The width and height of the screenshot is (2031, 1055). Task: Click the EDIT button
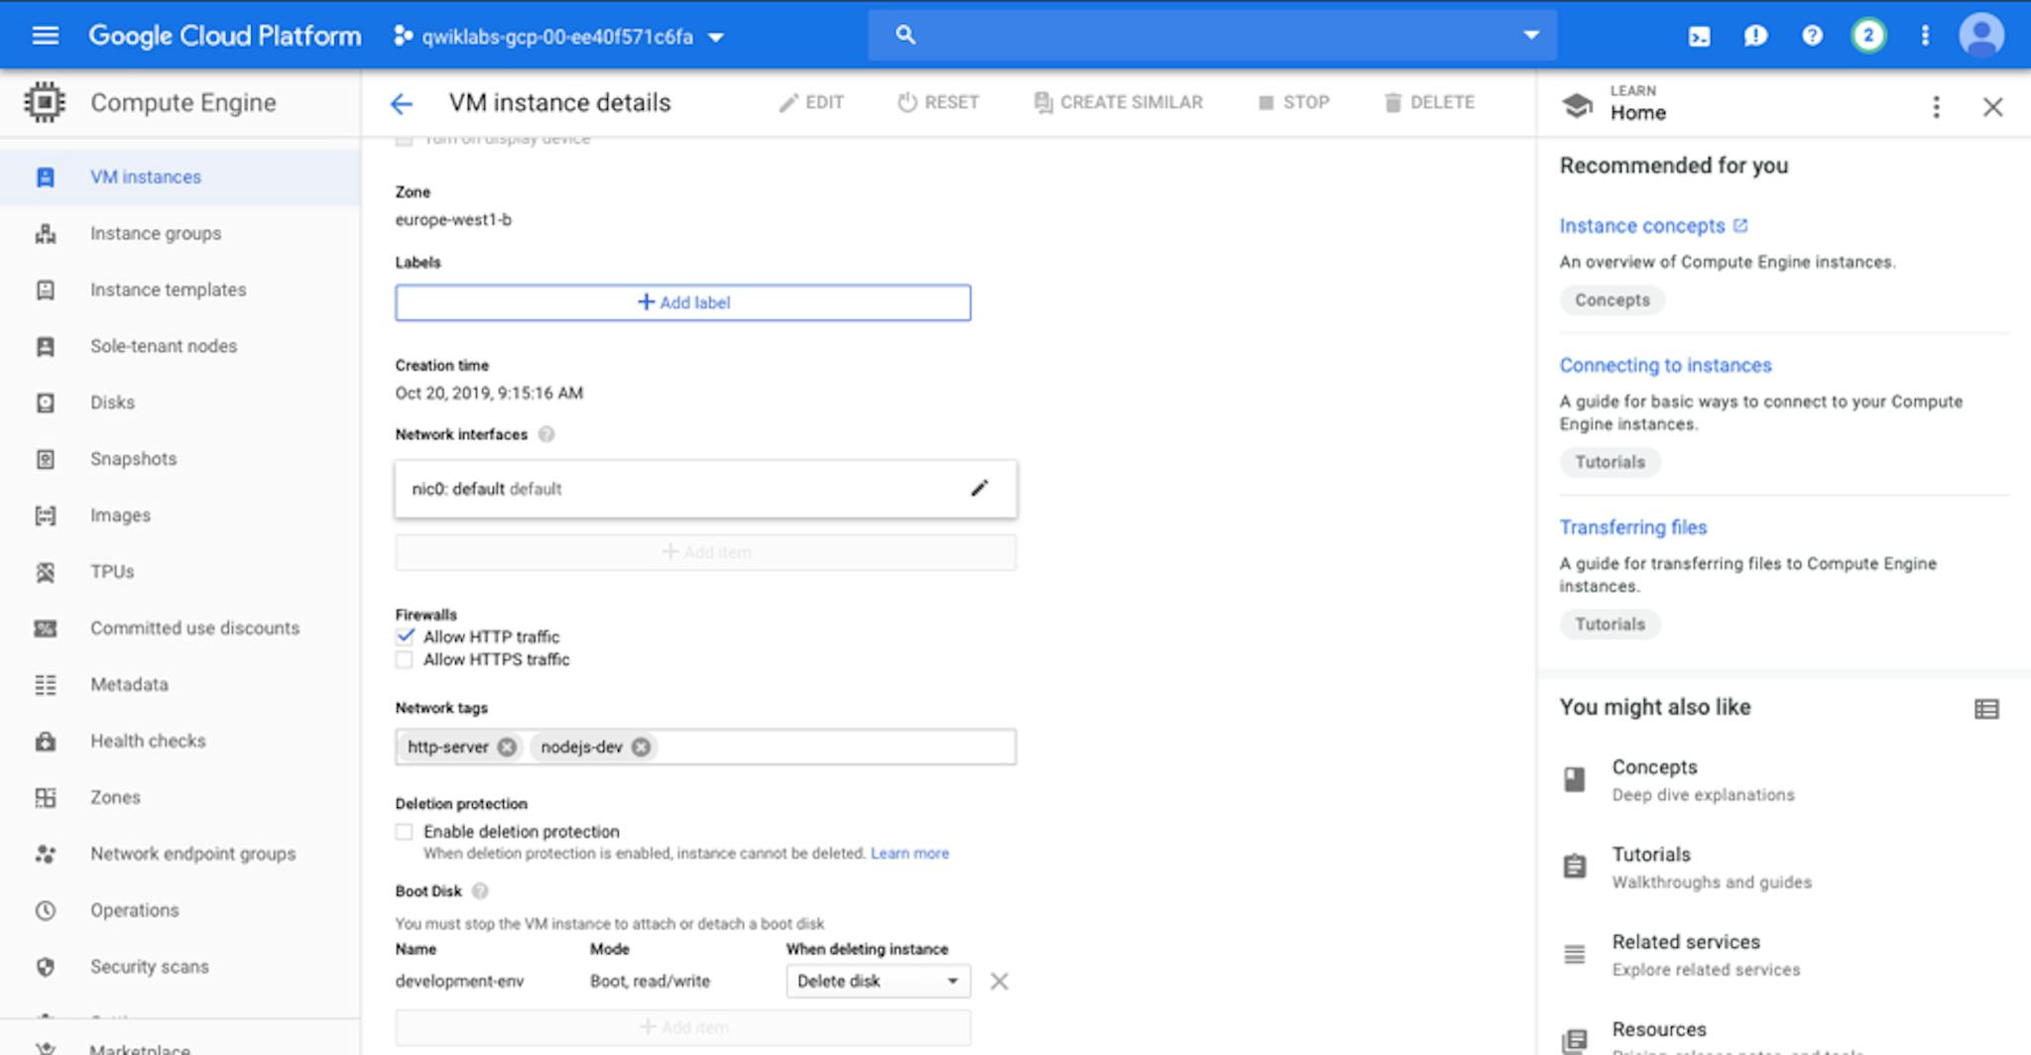click(811, 102)
